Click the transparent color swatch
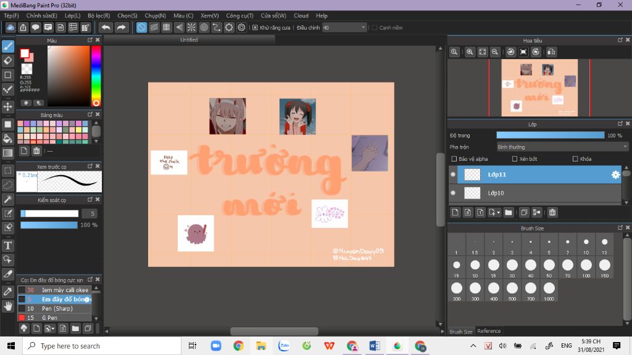 (27, 69)
